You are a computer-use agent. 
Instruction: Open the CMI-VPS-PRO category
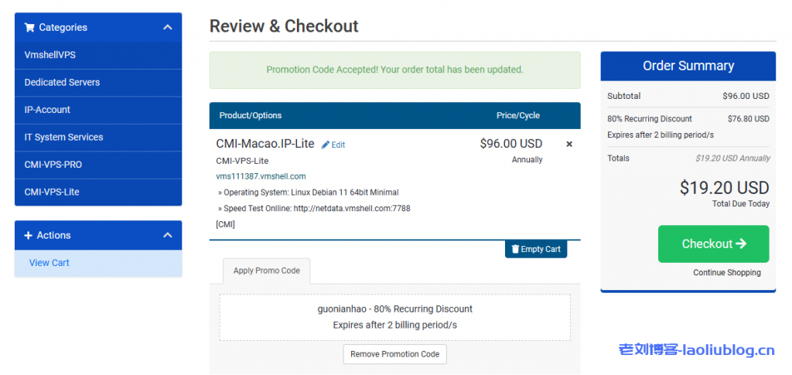pos(53,165)
